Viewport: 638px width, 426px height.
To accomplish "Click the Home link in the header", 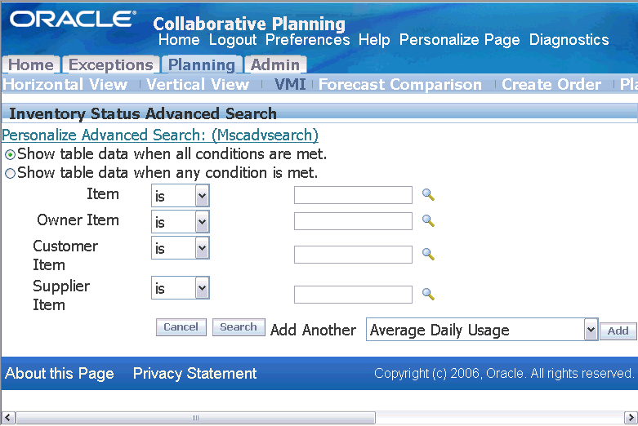I will (179, 40).
